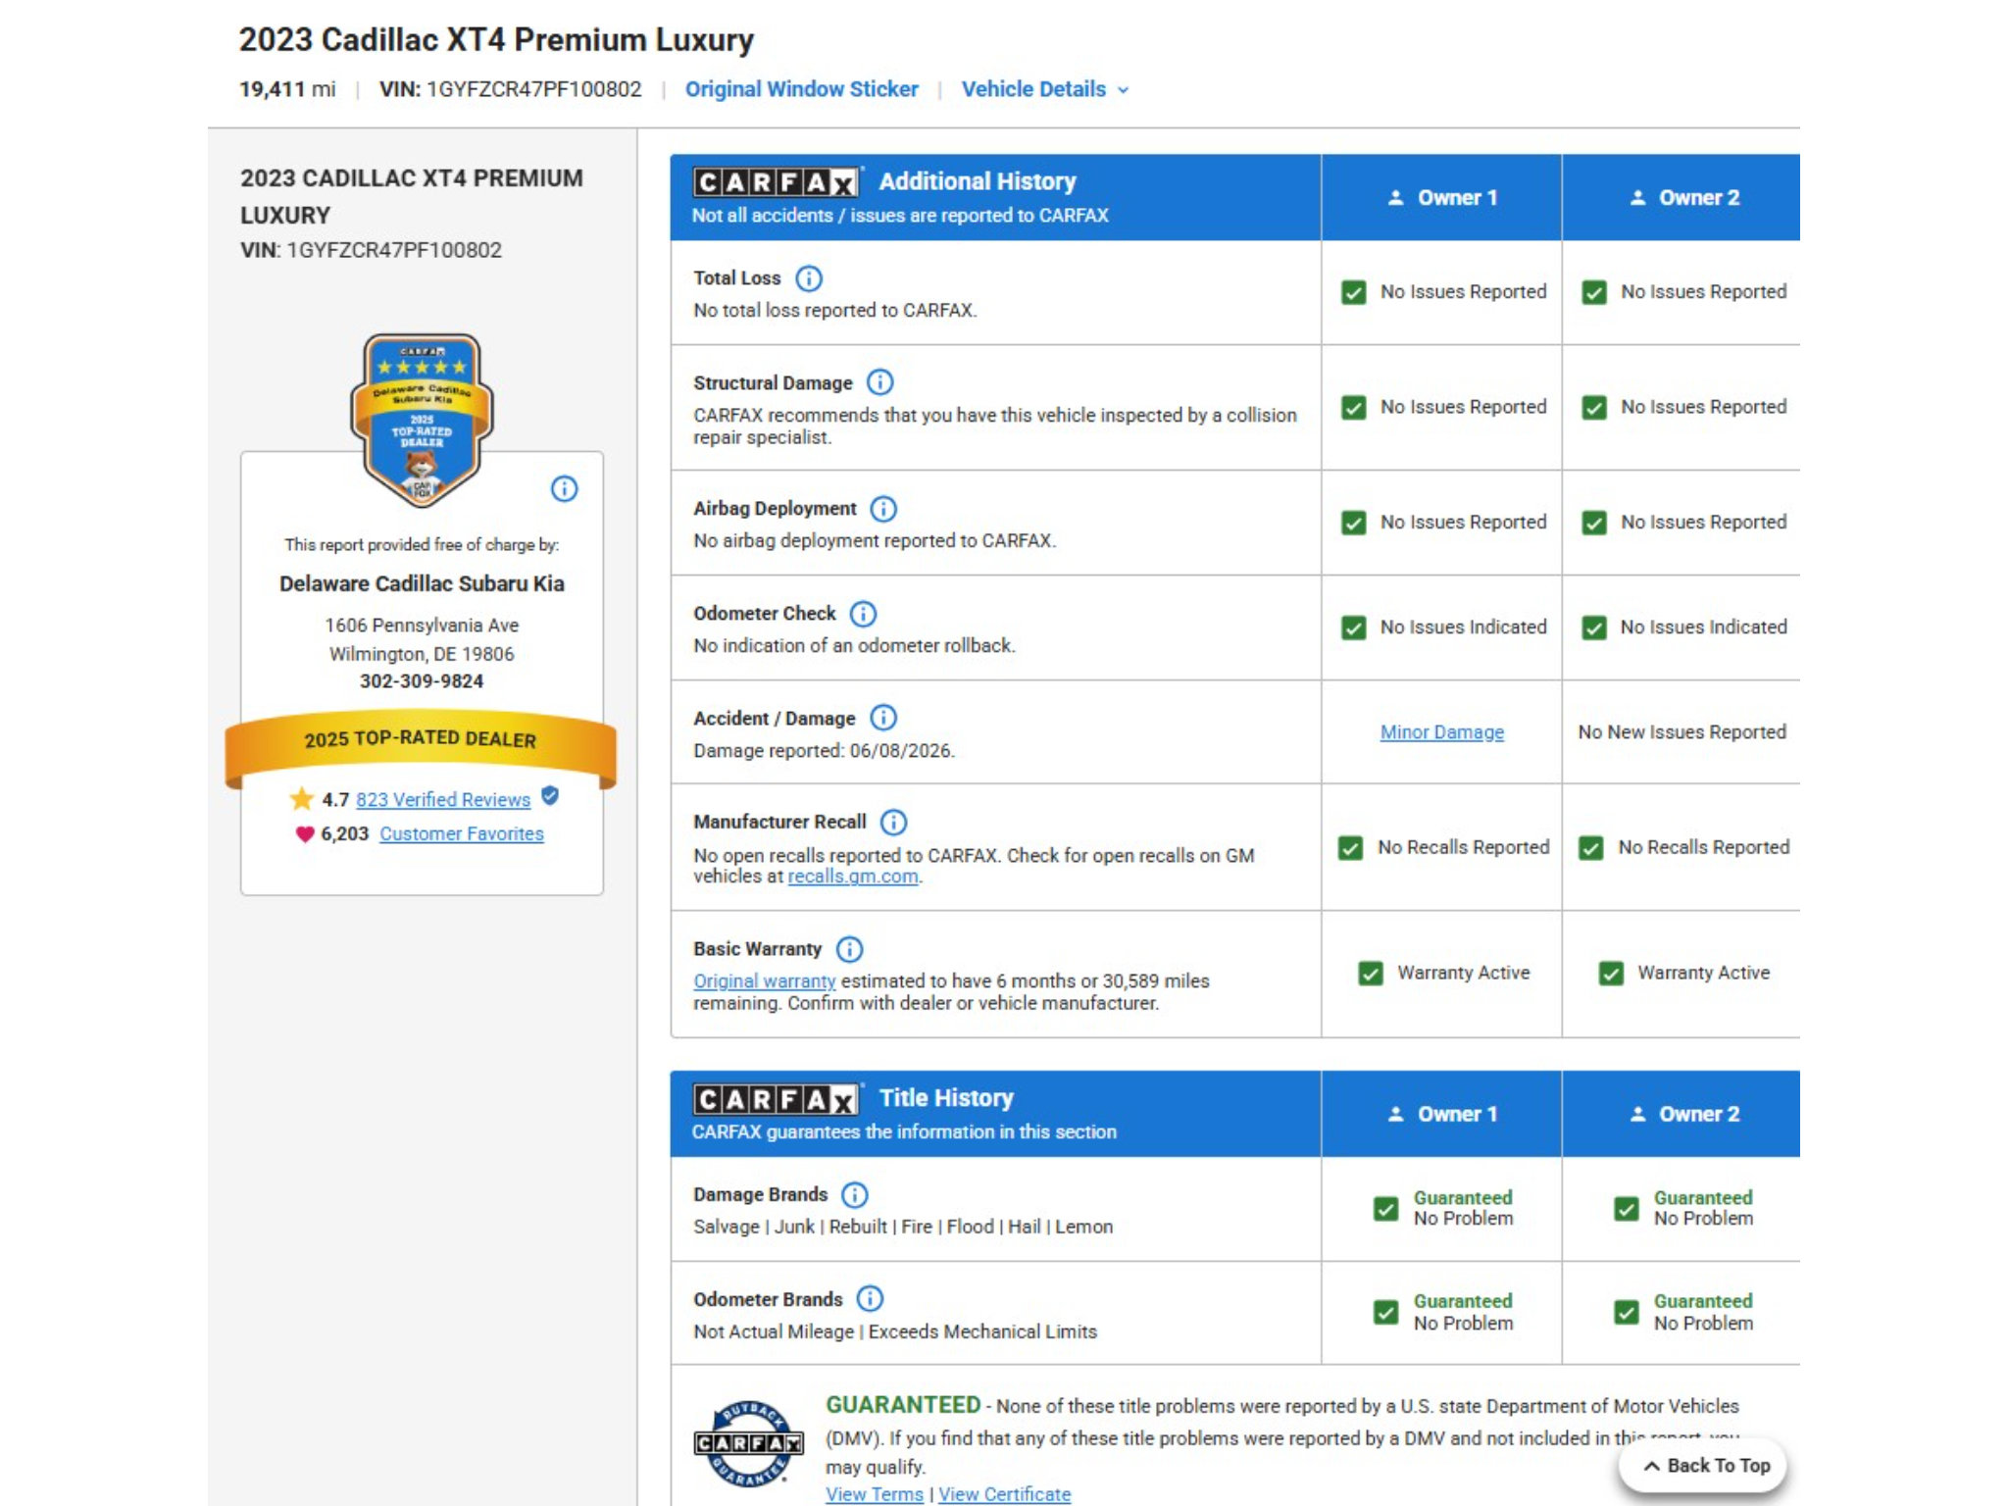Click the Damage reported: 06/08/2026 text
The height and width of the screenshot is (1506, 2008).
824,751
